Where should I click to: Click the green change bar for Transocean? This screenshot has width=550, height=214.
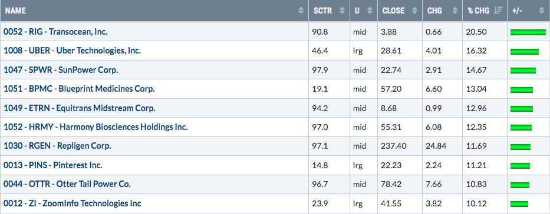coord(528,32)
